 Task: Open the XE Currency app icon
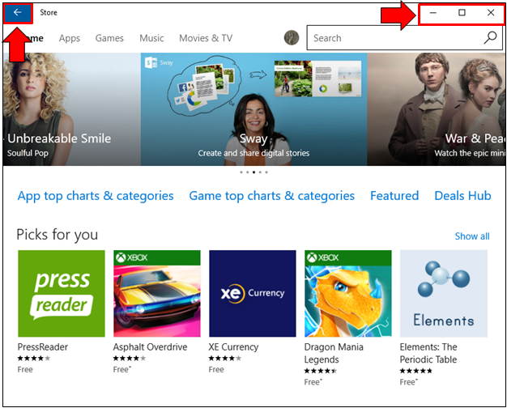click(x=252, y=293)
